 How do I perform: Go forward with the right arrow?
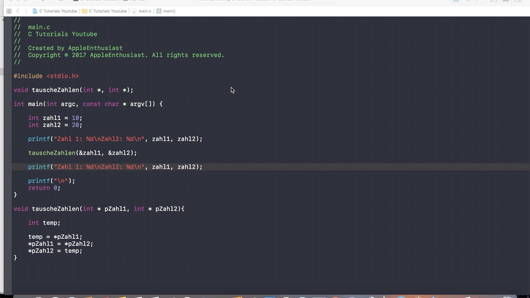coord(26,11)
